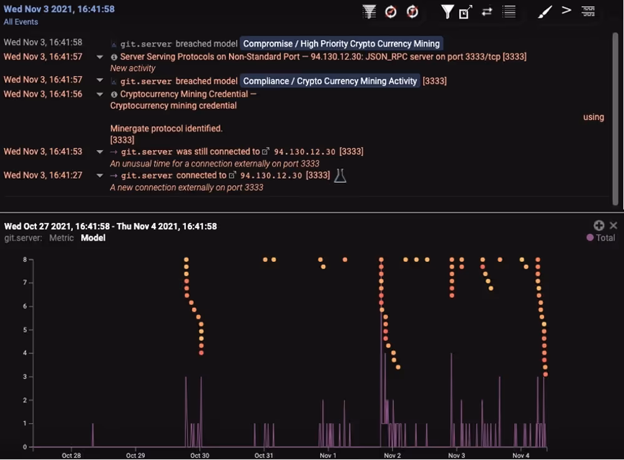Click the graph date range title text
624x460 pixels.
point(110,226)
